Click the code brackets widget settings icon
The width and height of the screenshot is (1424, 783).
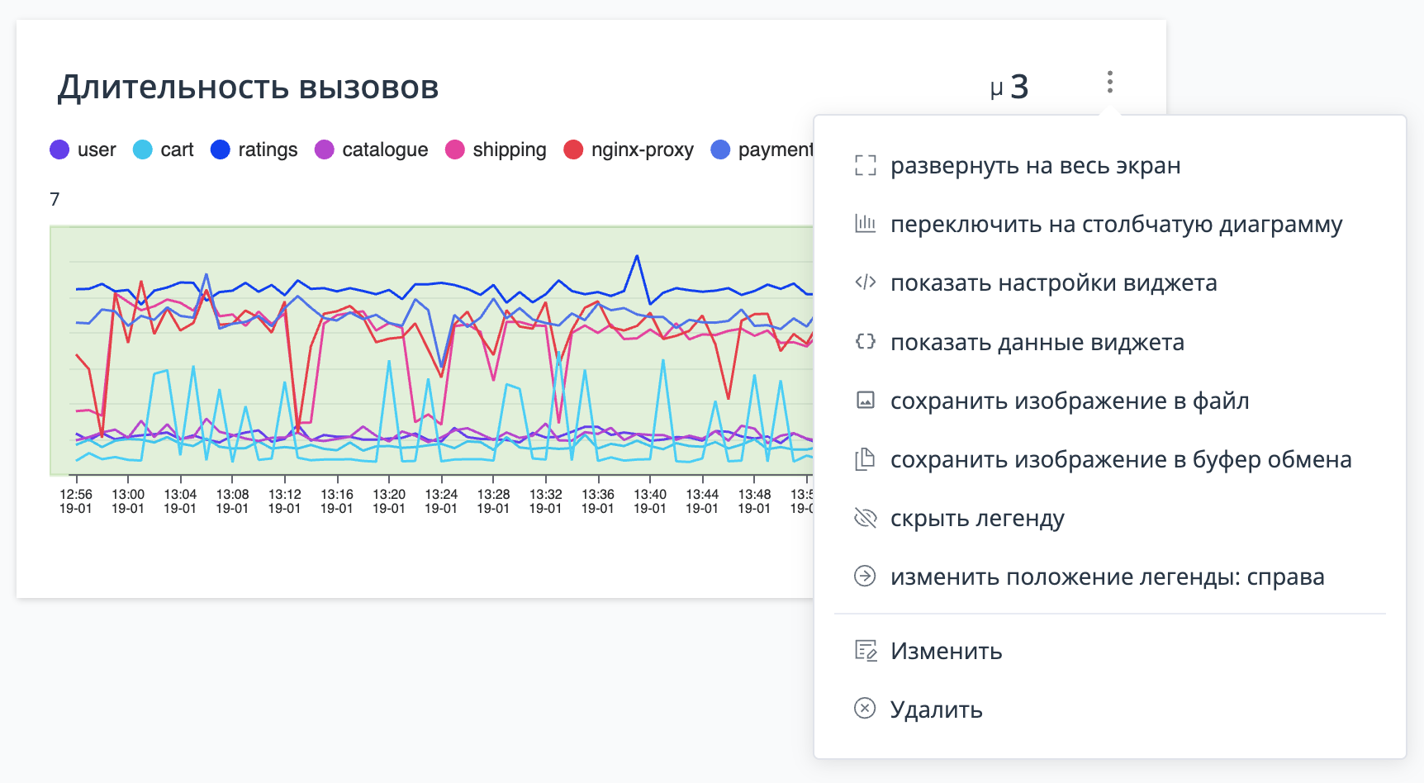tap(865, 282)
